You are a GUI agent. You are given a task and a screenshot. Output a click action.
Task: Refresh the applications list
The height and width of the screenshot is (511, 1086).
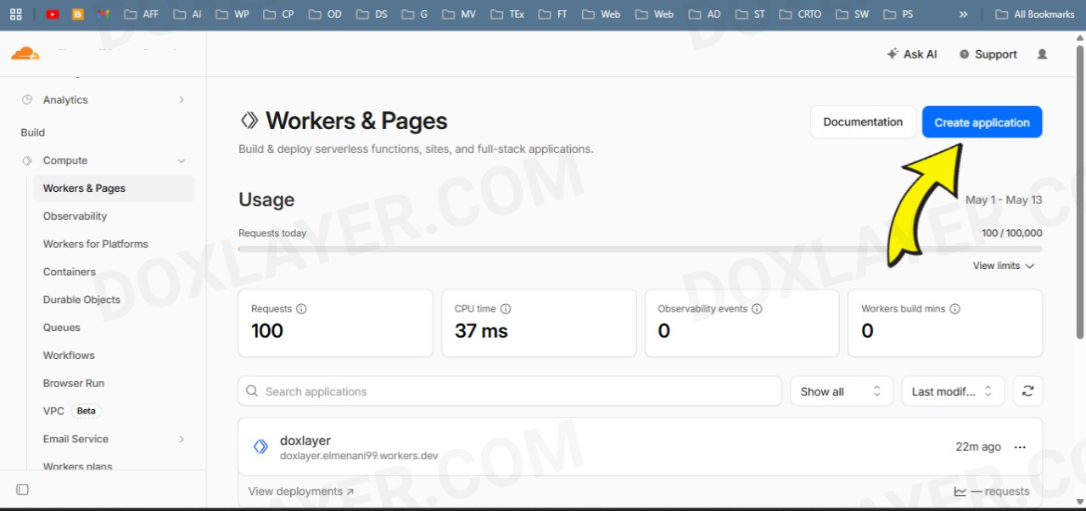(1027, 391)
